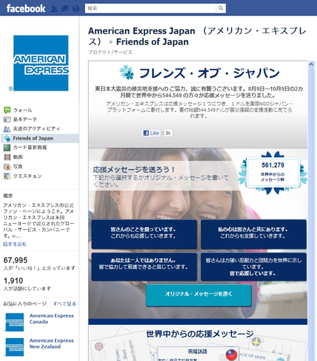Click the 基本データ card icon
Viewport: 317px width, 361px height.
point(7,119)
